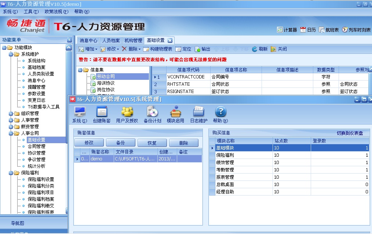Click the 恢复 button
This screenshot has width=372, height=234.
[x=152, y=142]
